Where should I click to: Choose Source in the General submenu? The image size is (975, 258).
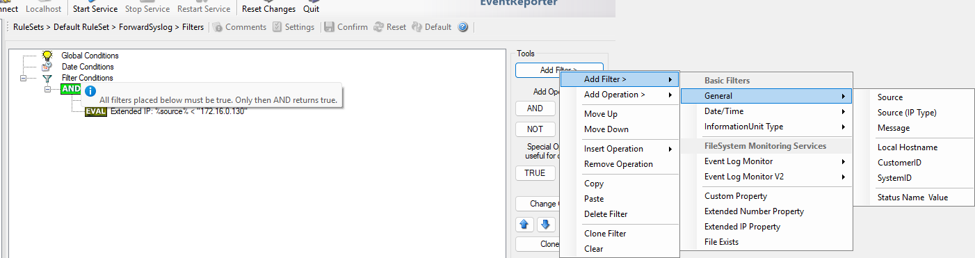[x=914, y=97]
